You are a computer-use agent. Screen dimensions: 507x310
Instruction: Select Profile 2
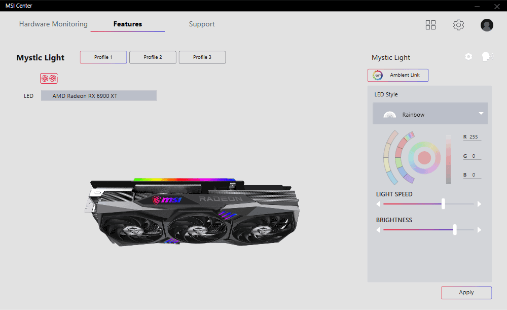153,57
